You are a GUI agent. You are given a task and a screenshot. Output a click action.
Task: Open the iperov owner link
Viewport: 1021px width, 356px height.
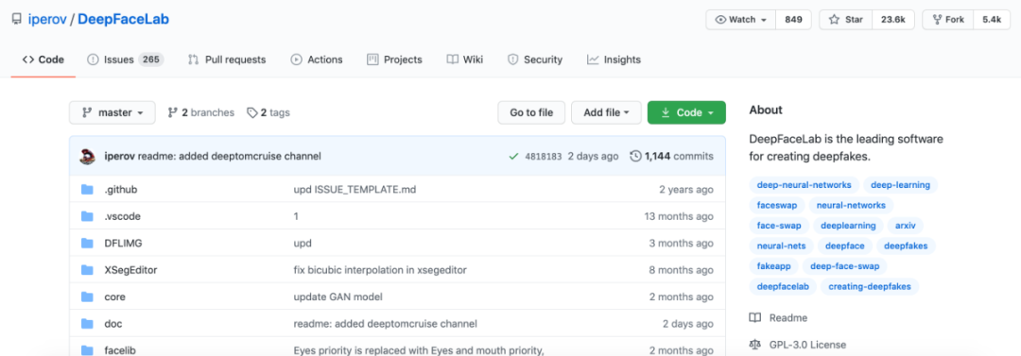(x=47, y=19)
